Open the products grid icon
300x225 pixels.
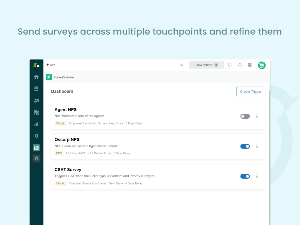tap(250, 65)
